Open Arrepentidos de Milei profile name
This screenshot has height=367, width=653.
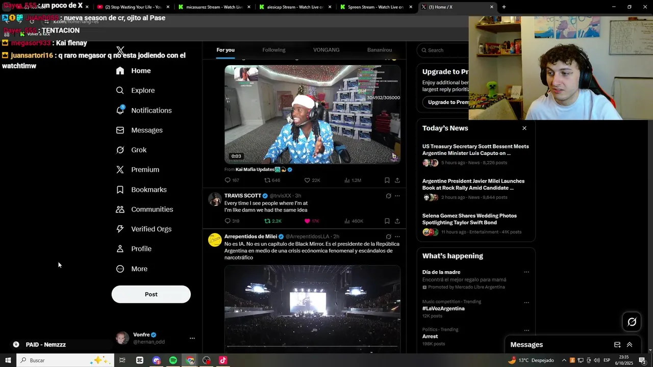[x=250, y=237]
